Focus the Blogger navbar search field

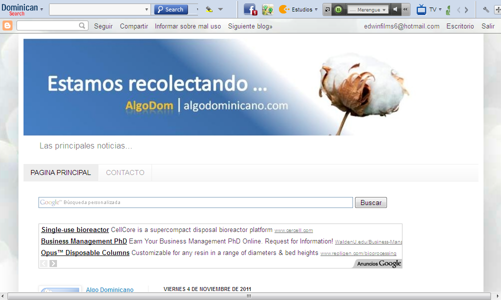pyautogui.click(x=48, y=25)
